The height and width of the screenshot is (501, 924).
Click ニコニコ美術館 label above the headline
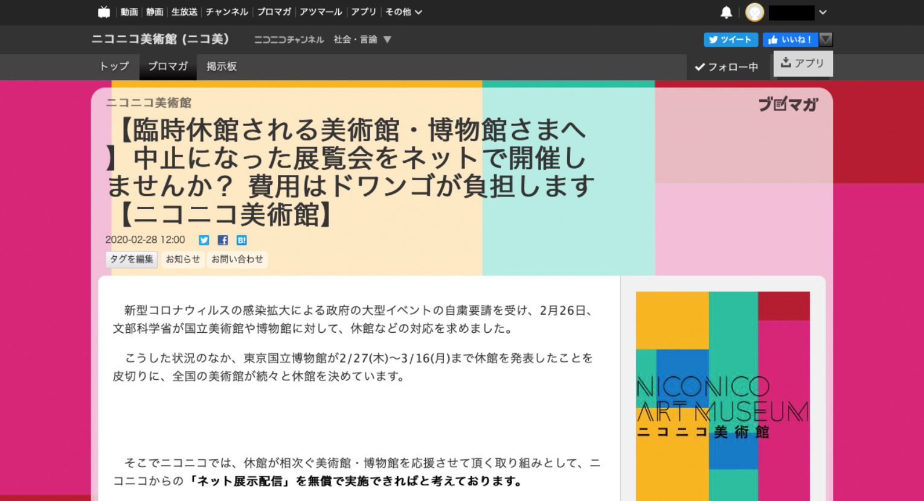149,102
